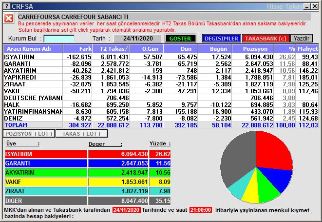This screenshot has width=322, height=222.
Task: Click gray DIGER legend bar
Action: [x=46, y=201]
